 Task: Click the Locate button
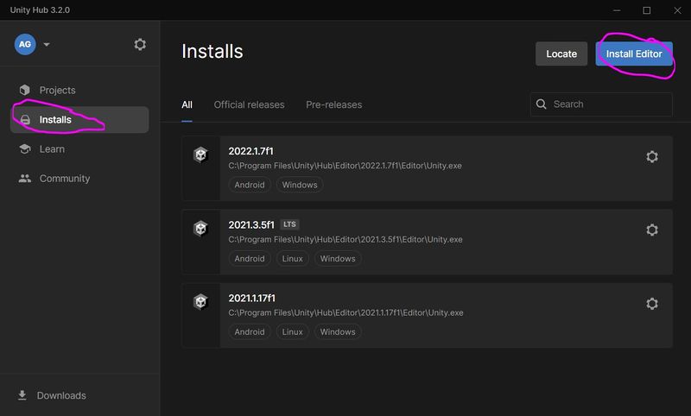561,54
